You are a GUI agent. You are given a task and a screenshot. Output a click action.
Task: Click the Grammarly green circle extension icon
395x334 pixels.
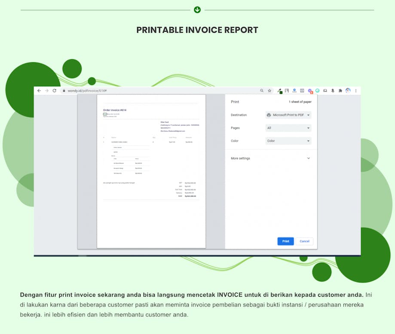318,91
